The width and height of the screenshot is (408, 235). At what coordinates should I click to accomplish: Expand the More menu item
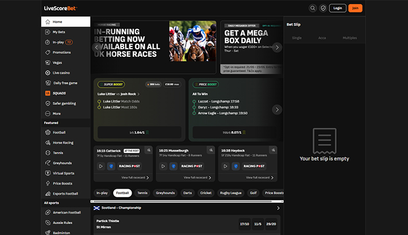click(x=66, y=113)
